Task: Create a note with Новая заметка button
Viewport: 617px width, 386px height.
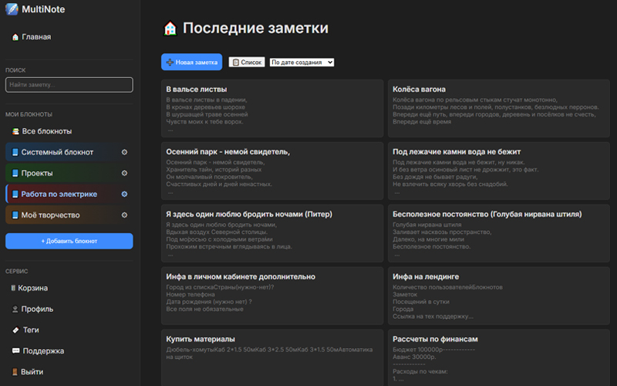Action: [191, 63]
